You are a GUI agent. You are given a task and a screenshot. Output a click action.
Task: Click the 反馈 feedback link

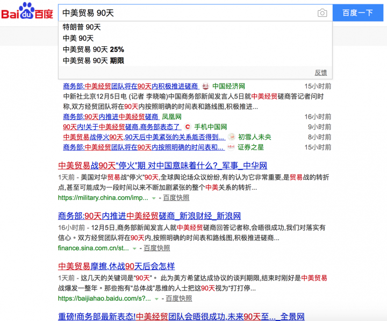[321, 73]
